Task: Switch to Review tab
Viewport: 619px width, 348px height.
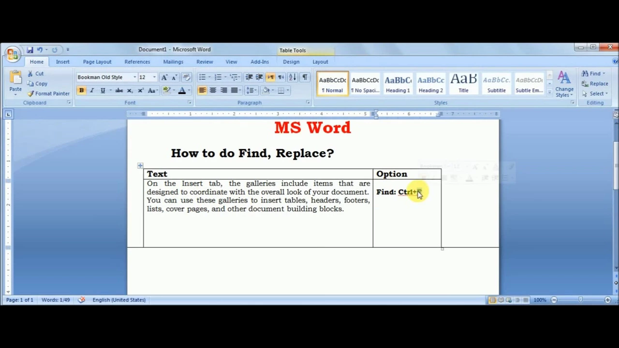Action: (x=205, y=62)
